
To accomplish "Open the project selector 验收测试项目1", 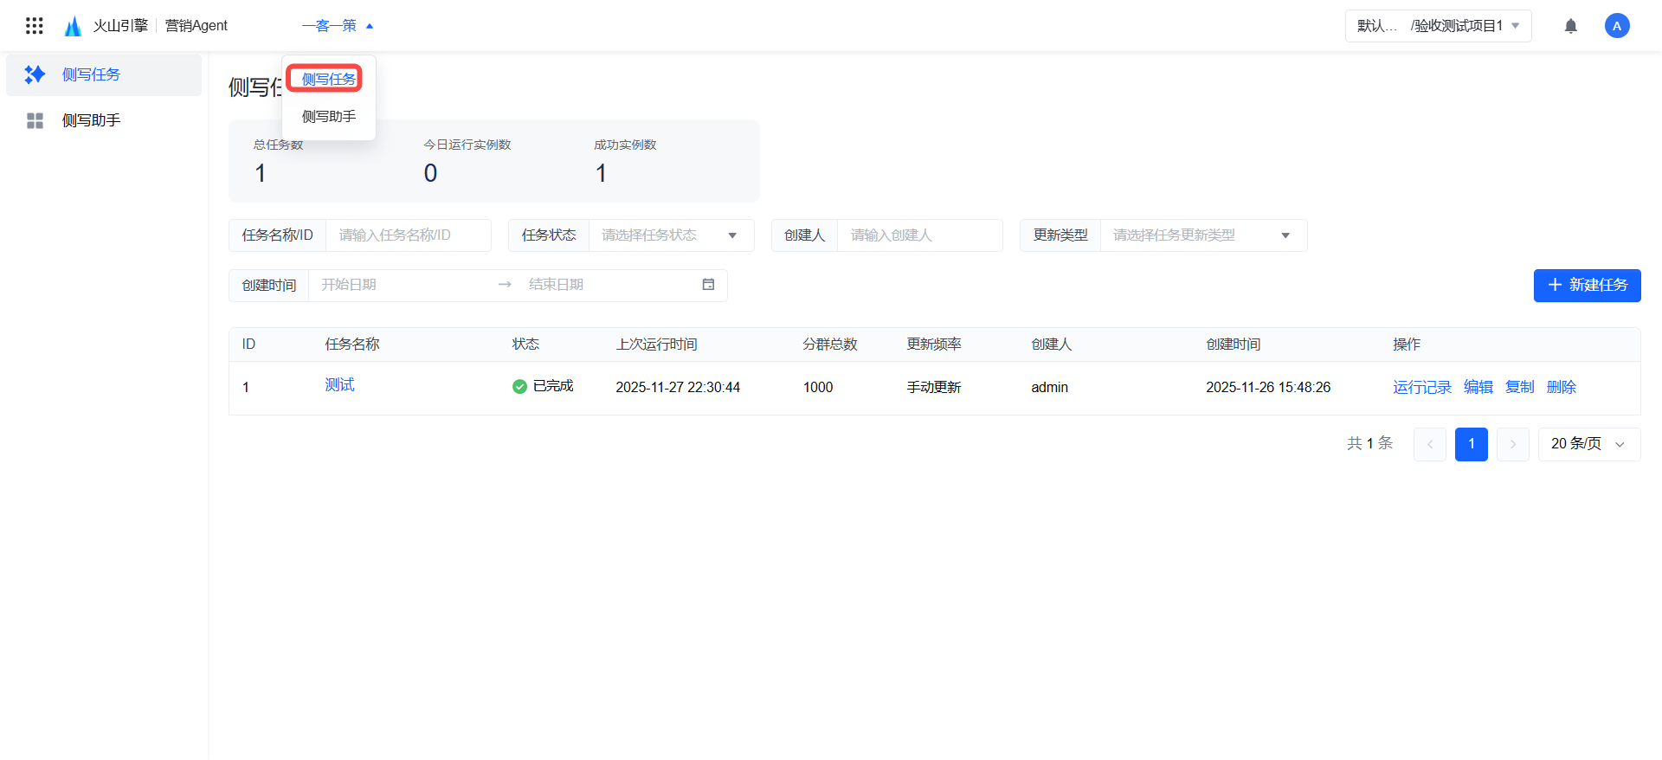I will pos(1438,26).
